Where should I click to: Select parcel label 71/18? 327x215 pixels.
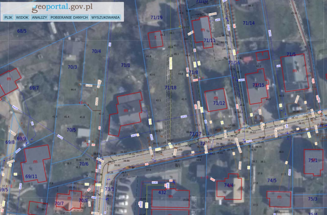(x=171, y=88)
